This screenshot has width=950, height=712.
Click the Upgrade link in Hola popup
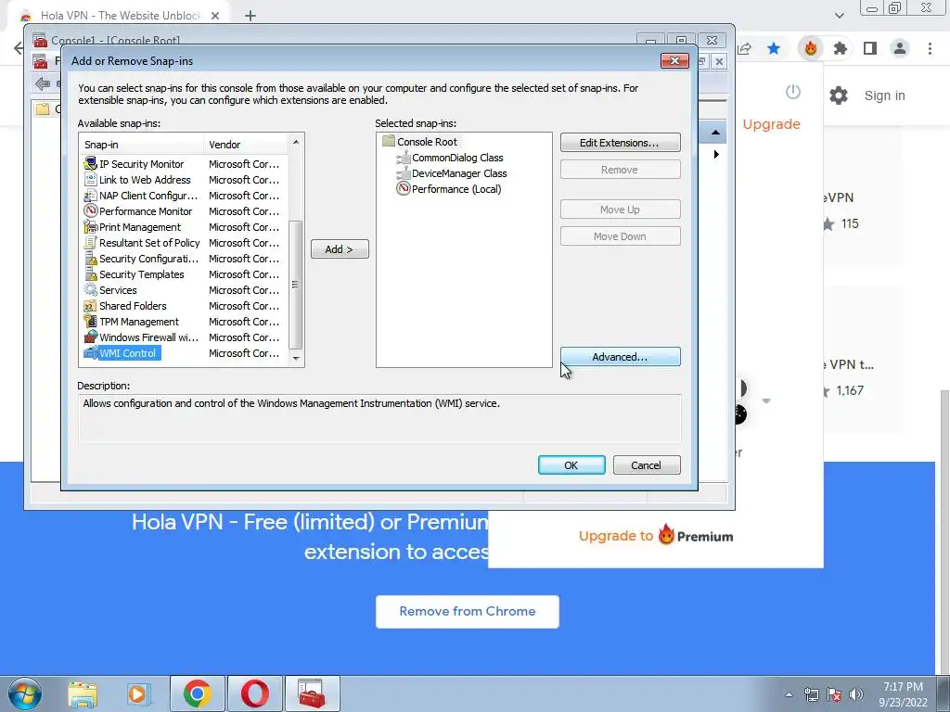[x=771, y=124]
